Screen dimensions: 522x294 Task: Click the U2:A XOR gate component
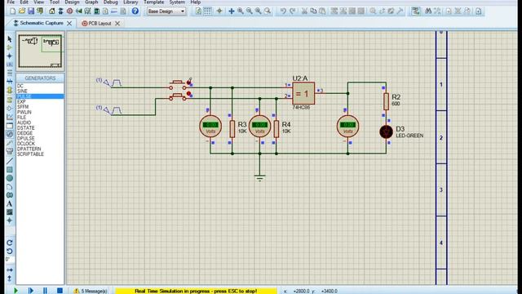point(303,93)
